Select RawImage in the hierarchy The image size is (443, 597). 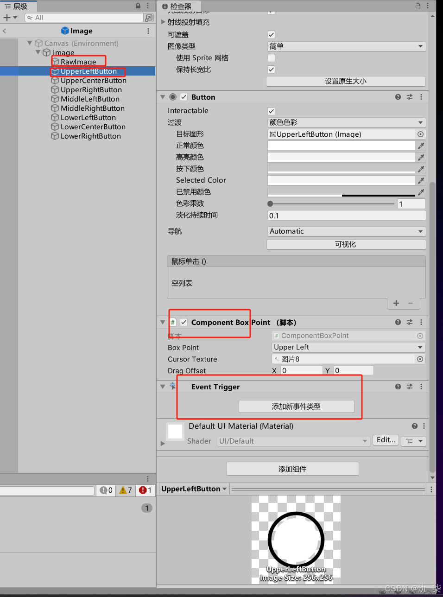pyautogui.click(x=78, y=62)
